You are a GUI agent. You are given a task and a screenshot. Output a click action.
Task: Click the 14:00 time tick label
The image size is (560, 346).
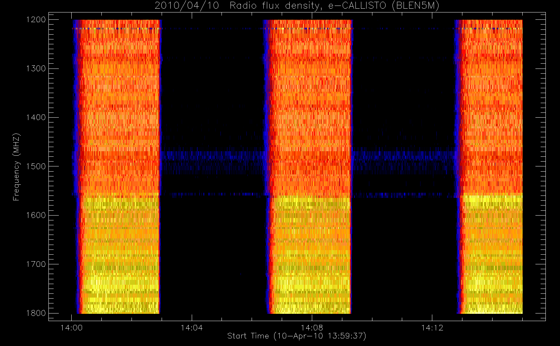(72, 328)
